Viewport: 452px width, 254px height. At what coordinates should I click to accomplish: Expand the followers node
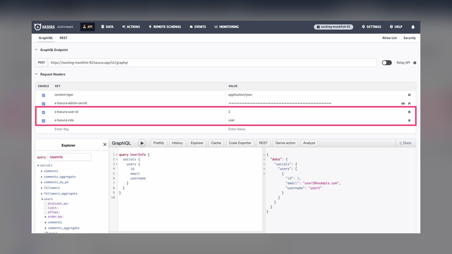click(x=42, y=188)
